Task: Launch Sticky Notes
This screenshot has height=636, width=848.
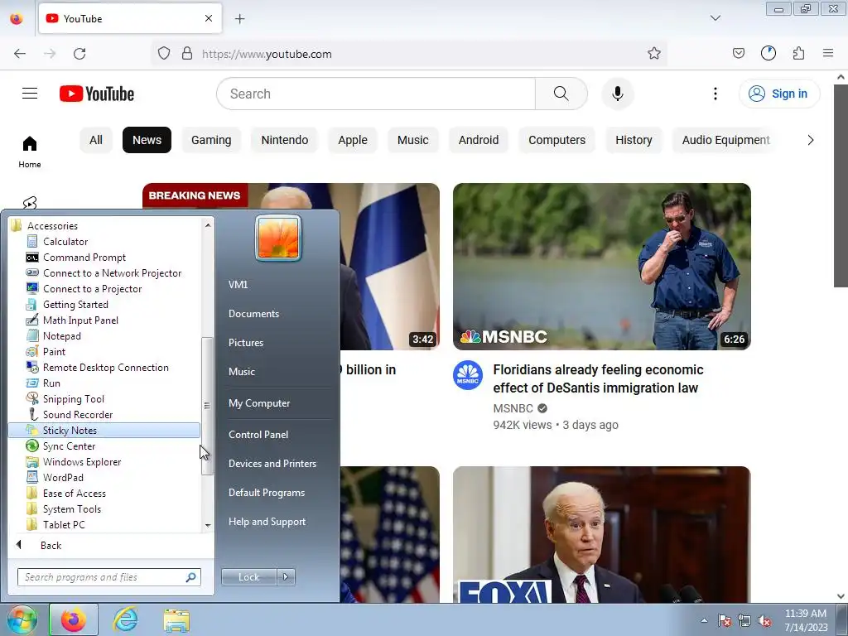Action: [x=104, y=431]
